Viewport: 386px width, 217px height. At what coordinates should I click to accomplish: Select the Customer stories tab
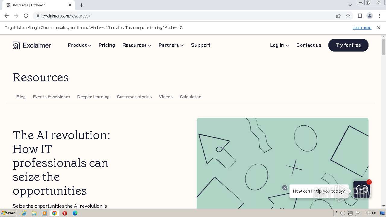pyautogui.click(x=134, y=97)
